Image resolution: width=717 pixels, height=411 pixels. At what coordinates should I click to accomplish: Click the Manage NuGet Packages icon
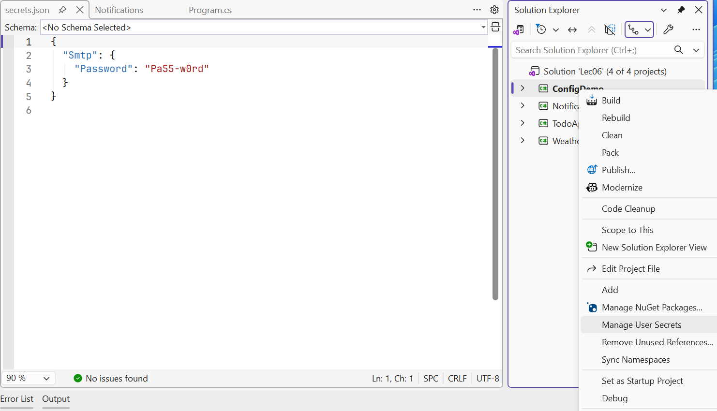point(592,307)
